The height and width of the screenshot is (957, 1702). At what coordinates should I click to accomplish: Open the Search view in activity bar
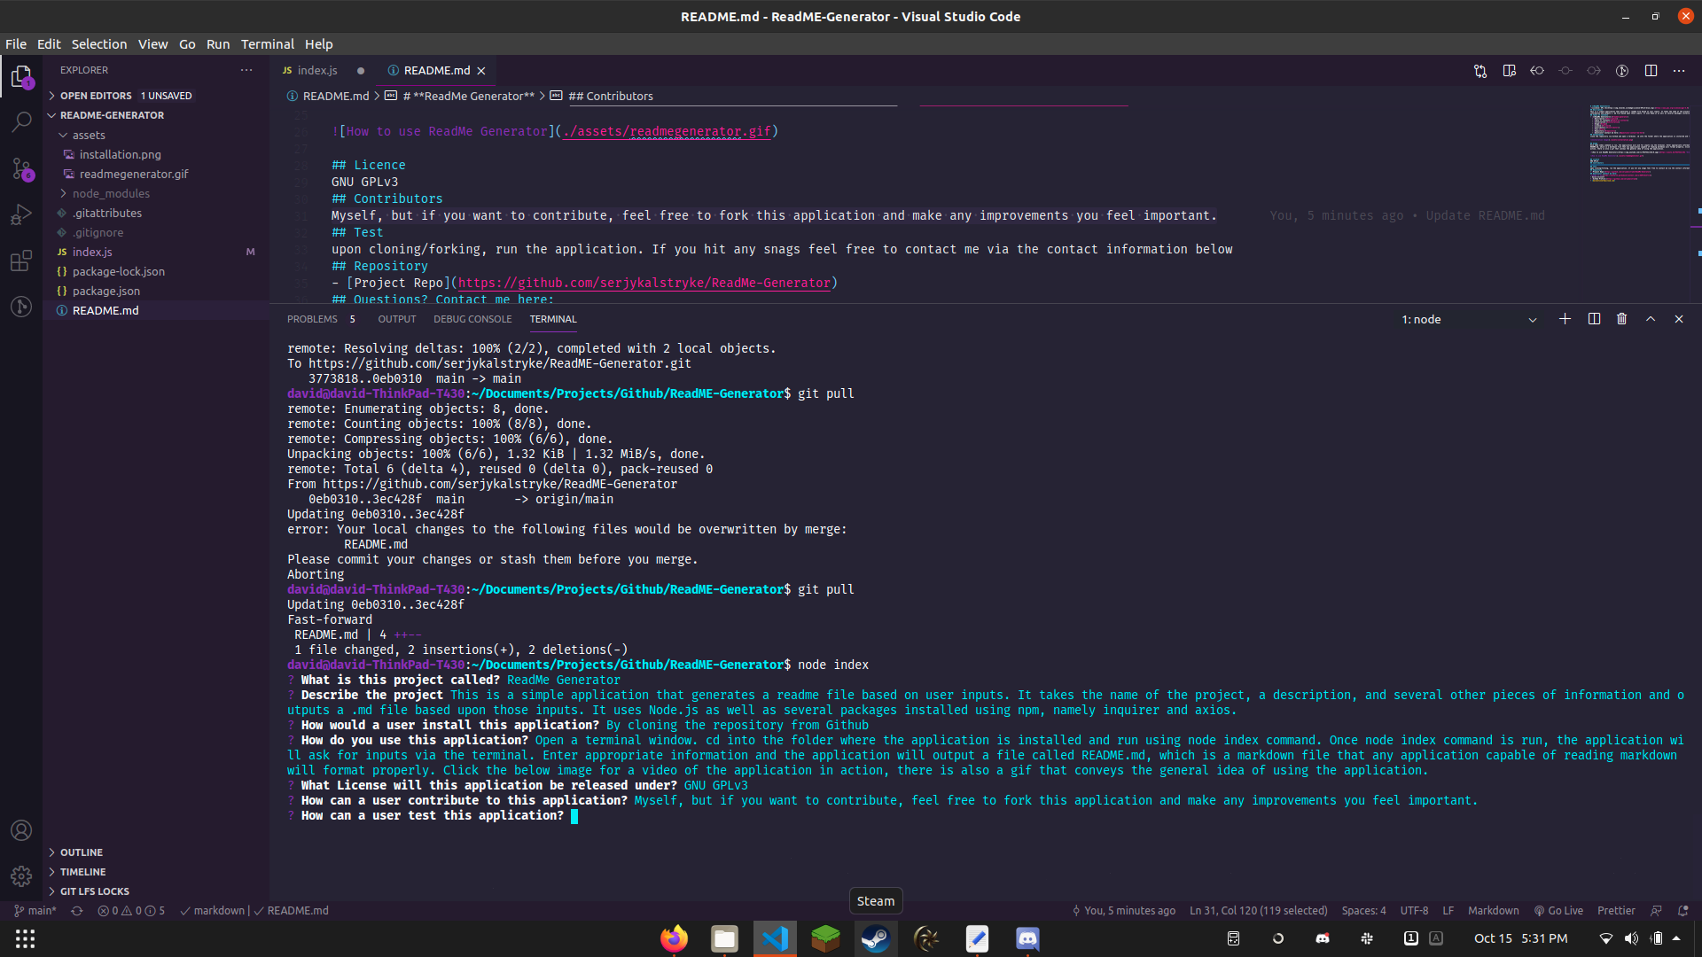click(21, 121)
